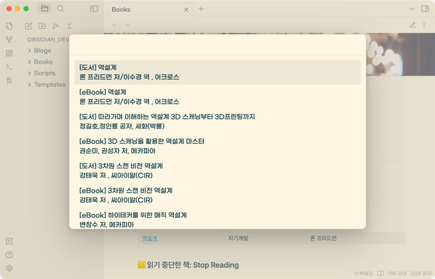Select result '[도서] 역설계' by 론 프리드먼
This screenshot has height=279, width=435.
(217, 73)
